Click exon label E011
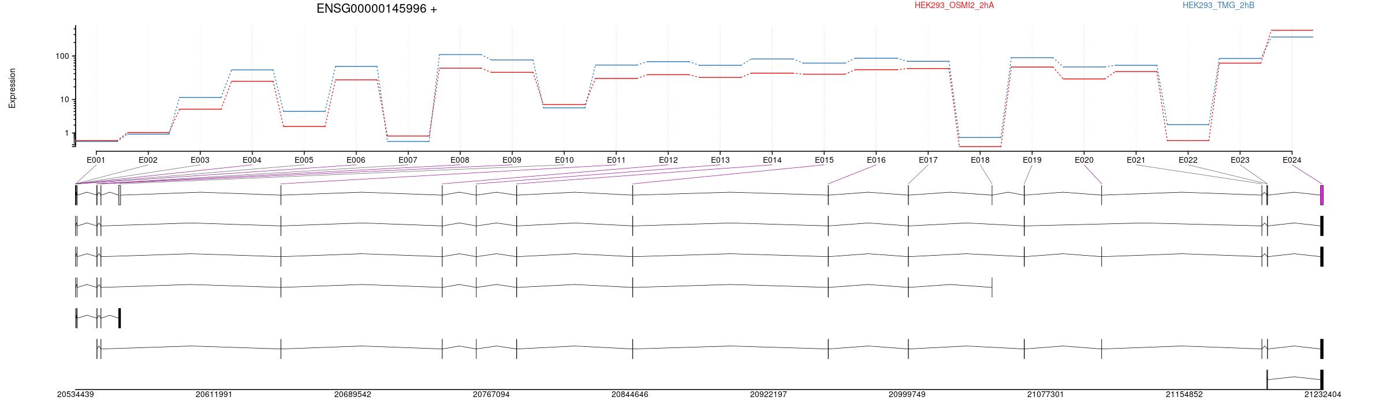 (616, 160)
